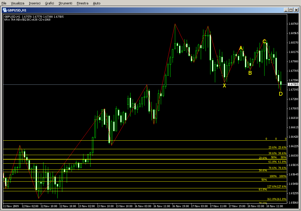301x211 pixels.
Task: Click the 11 Nov 2009 time label
Action: point(11,206)
